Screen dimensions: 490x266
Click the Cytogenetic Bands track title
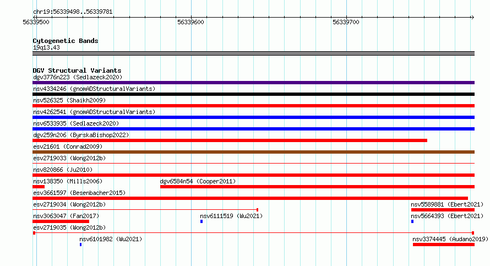pyautogui.click(x=66, y=41)
